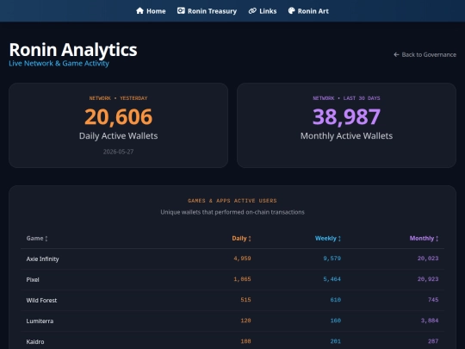Image resolution: width=465 pixels, height=349 pixels.
Task: Click Lumiterra weekly value 160
Action: tap(336, 321)
